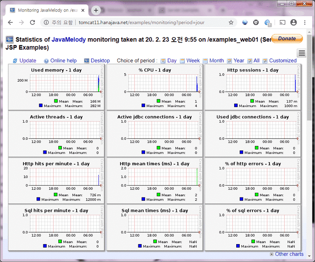315x262 pixels.
Task: Choose the Year period
Action: click(x=239, y=61)
